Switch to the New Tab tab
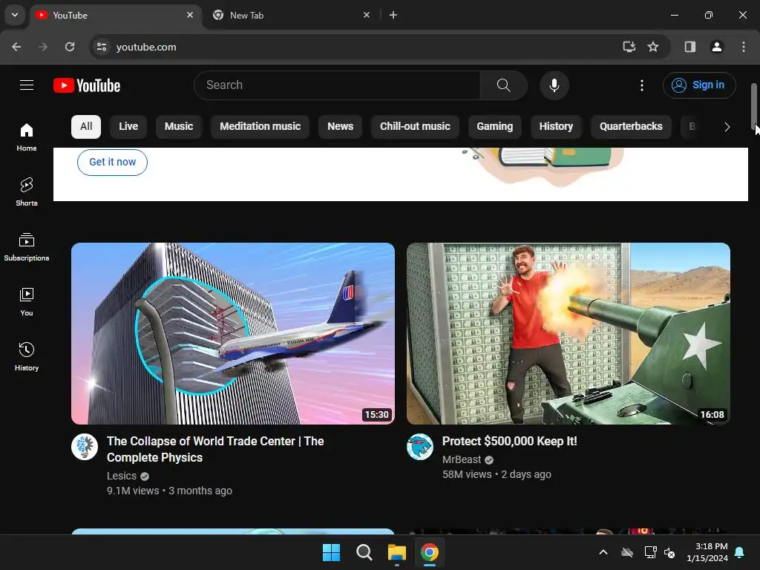 (291, 15)
